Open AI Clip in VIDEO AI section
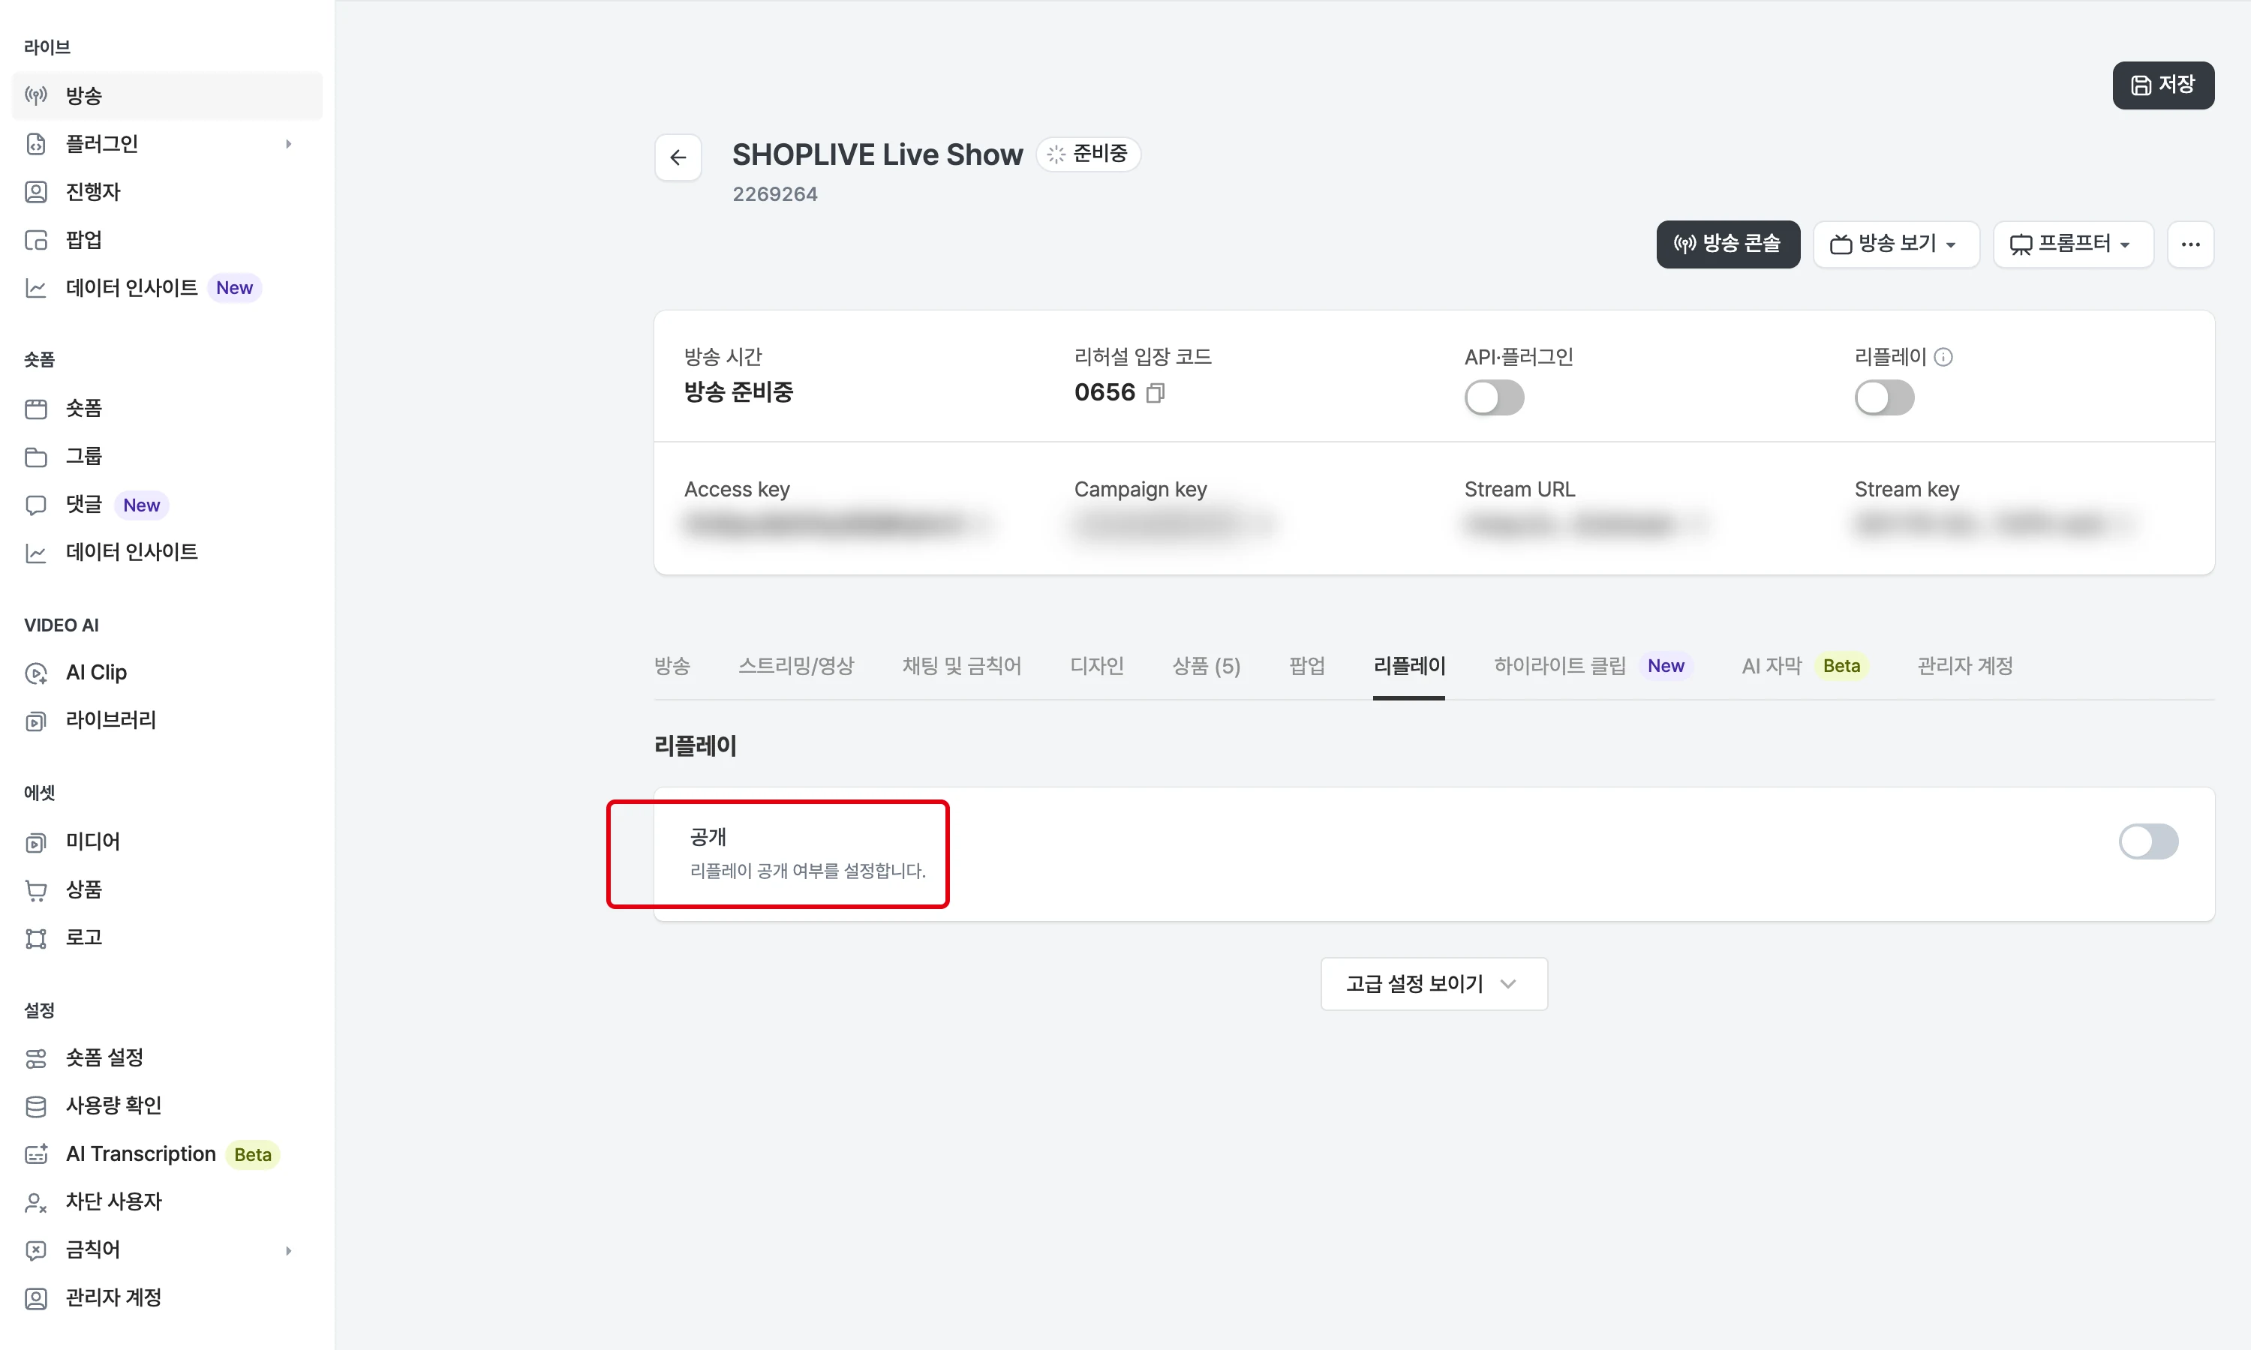 coord(167,672)
